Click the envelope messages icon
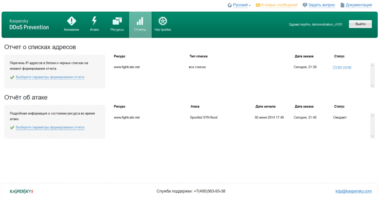382x197 pixels. point(258,5)
